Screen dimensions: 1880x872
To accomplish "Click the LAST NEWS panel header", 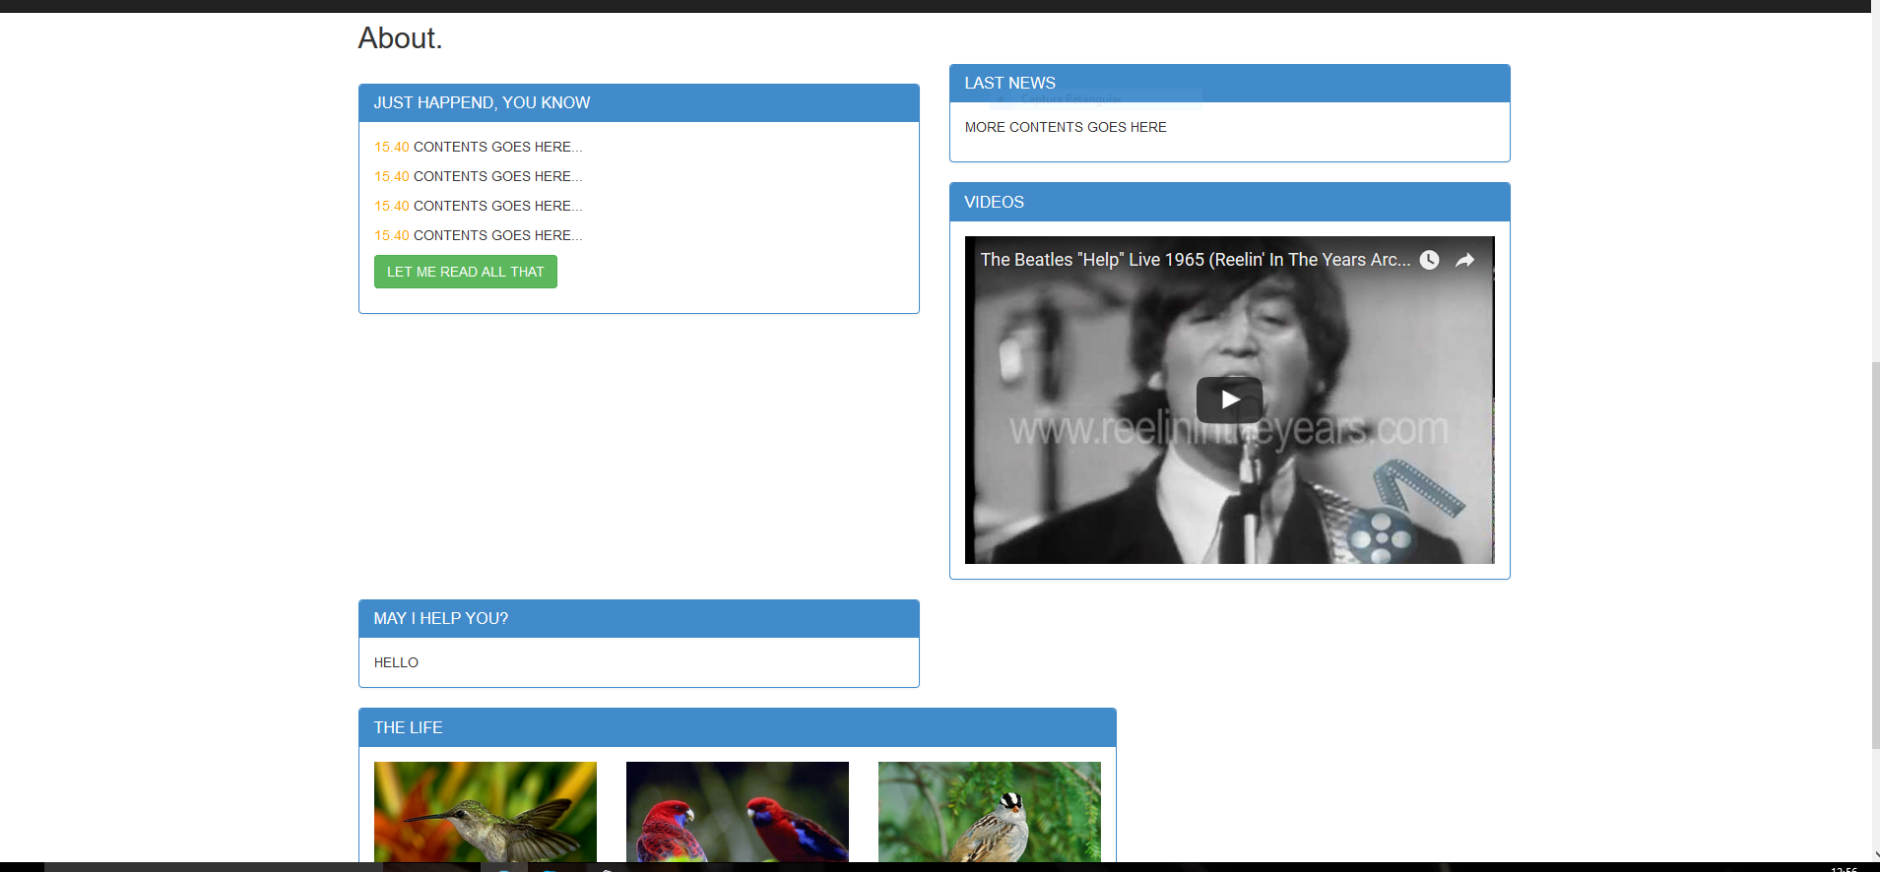I will tap(1230, 84).
